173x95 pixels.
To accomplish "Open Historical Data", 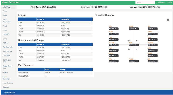I will 7,51.
